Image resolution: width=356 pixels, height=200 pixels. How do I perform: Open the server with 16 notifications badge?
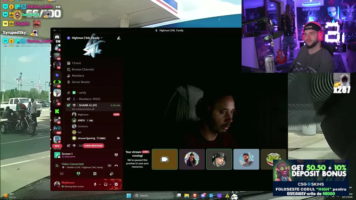pos(57,102)
